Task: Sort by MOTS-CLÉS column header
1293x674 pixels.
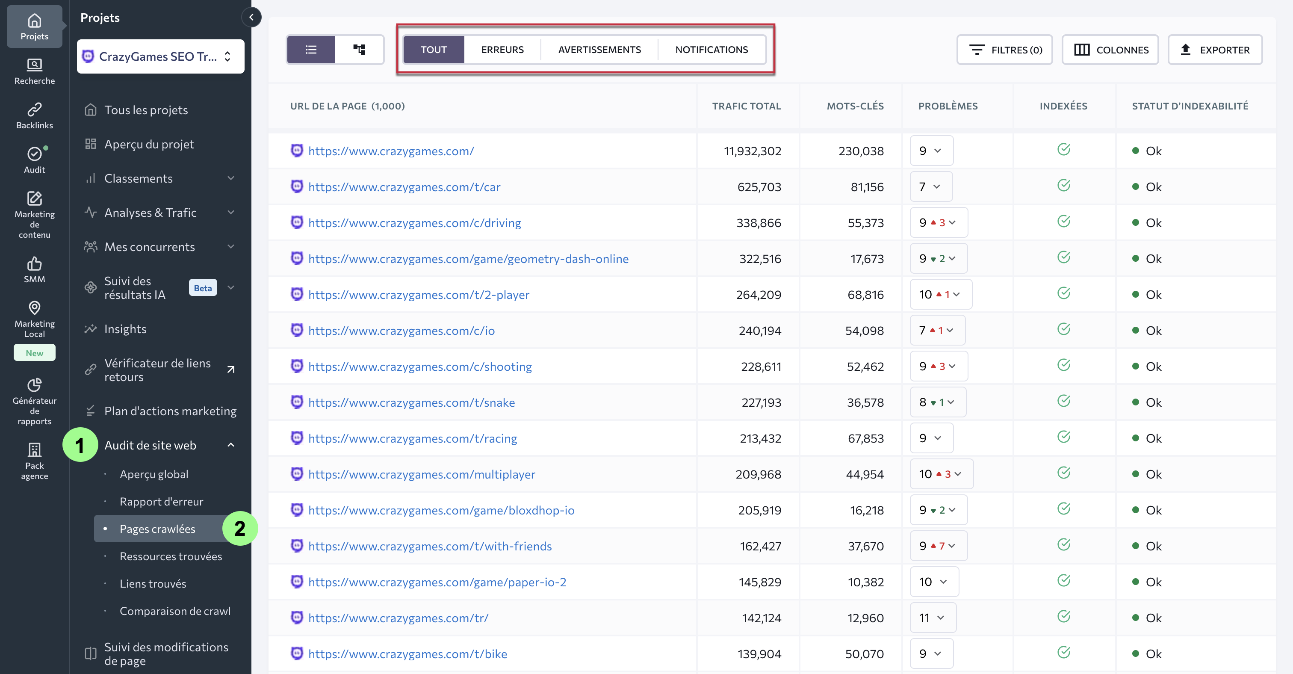Action: [855, 106]
